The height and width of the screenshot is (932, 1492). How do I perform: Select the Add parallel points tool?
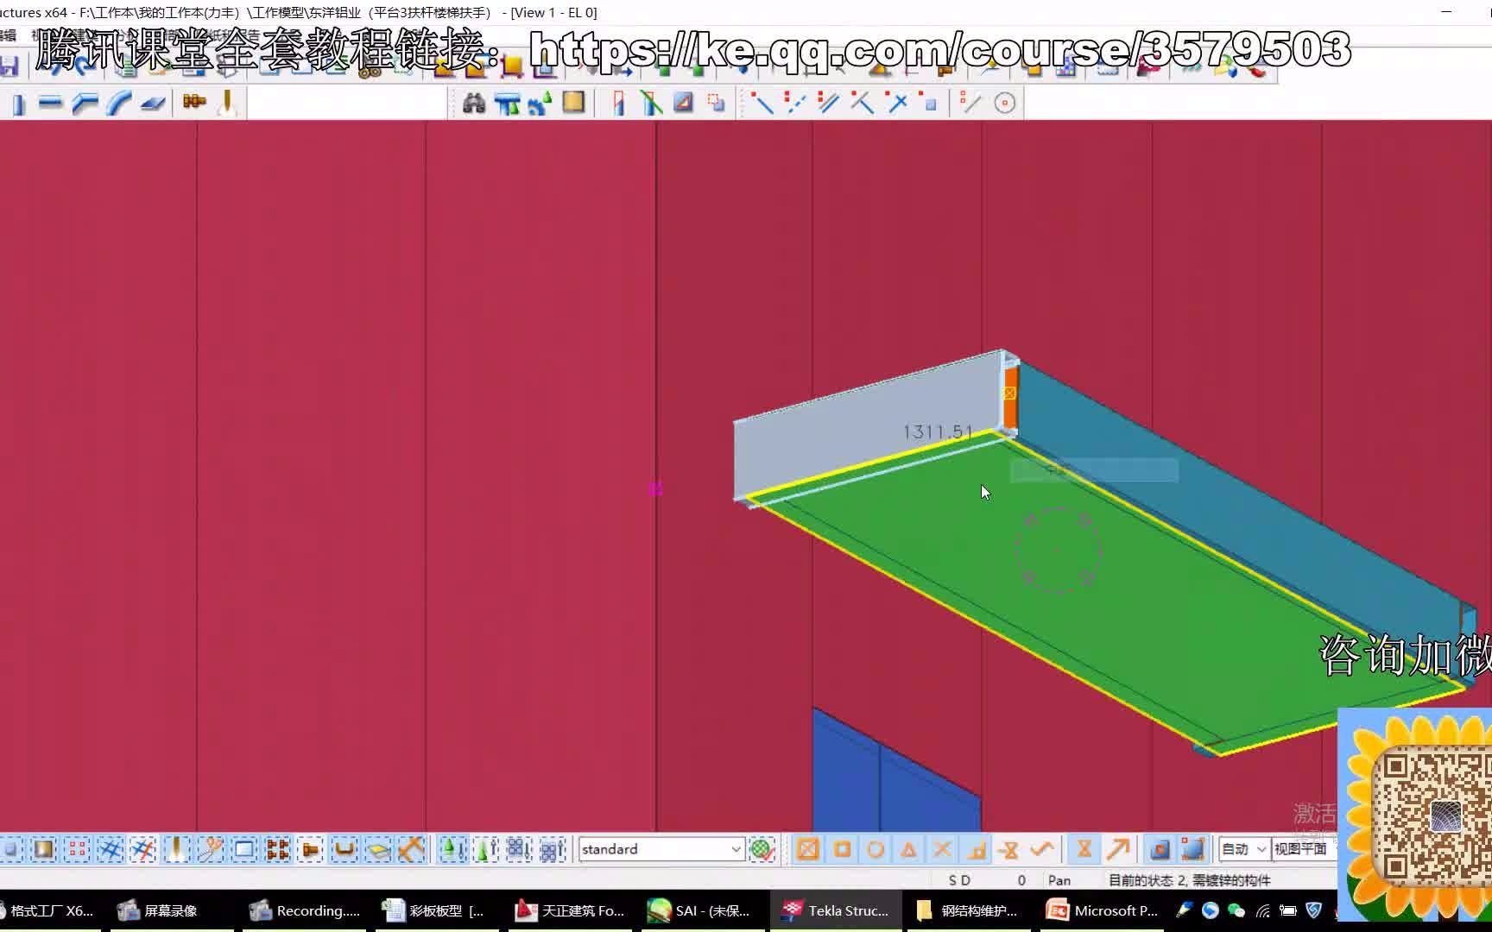(828, 104)
